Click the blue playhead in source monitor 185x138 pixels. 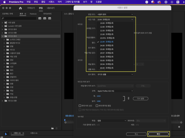click(65, 120)
